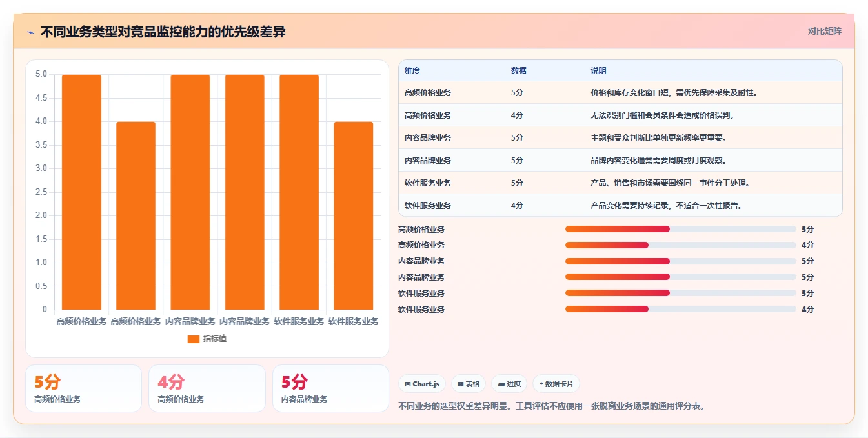Click the lightning icon beside the title
Screen dimensions: 868x438
pos(30,32)
